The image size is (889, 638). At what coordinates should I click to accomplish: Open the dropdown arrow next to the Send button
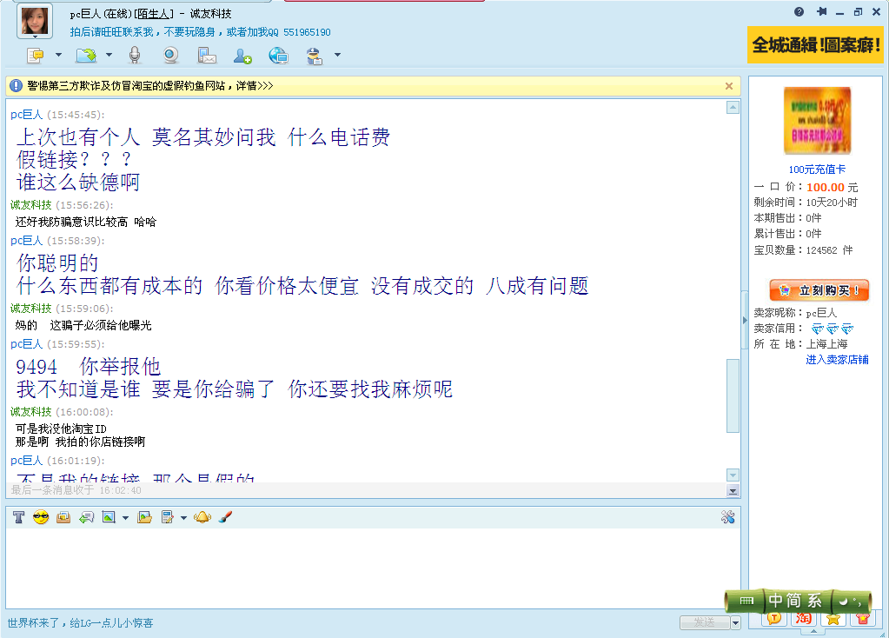[735, 622]
